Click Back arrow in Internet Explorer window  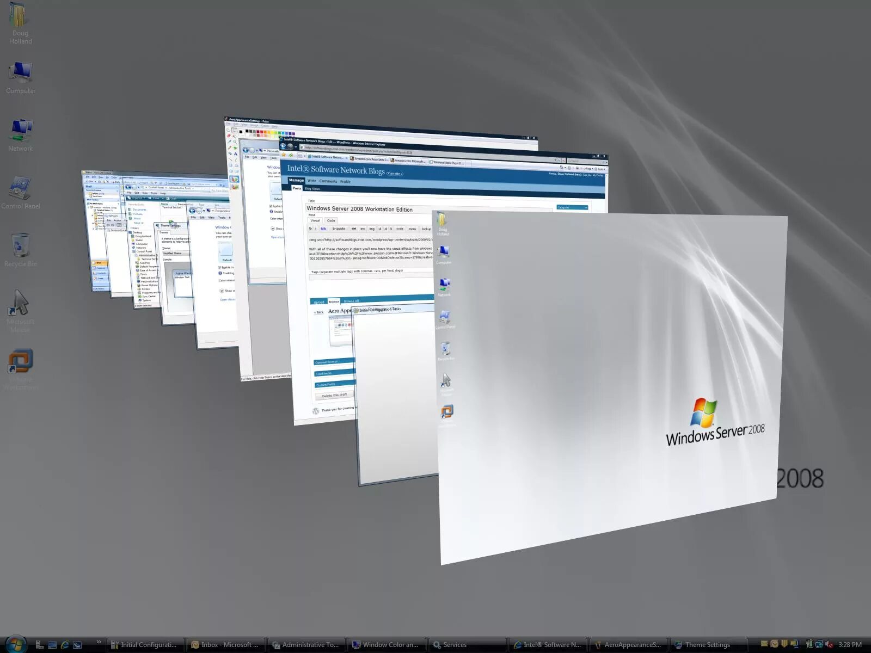click(x=283, y=146)
